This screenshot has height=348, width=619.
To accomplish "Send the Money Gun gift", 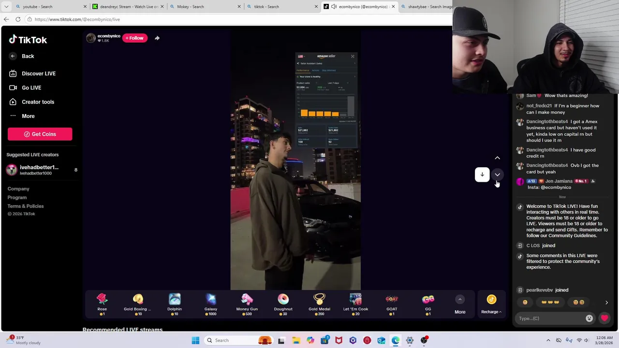I will click(x=247, y=305).
